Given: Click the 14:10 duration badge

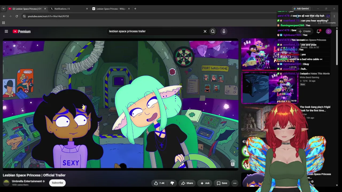Looking at the screenshot, I should (293, 101).
